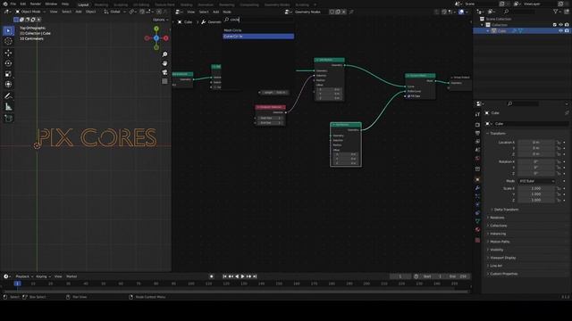The height and width of the screenshot is (321, 572).
Task: Expand the Custom Properties panel
Action: tap(503, 274)
